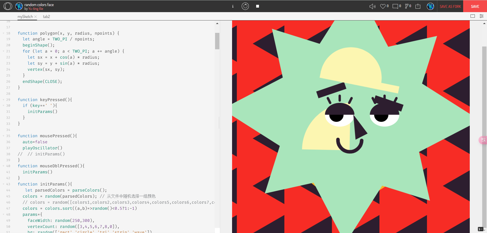The width and height of the screenshot is (487, 233).
Task: Switch to the tab2 code tab
Action: (x=46, y=17)
